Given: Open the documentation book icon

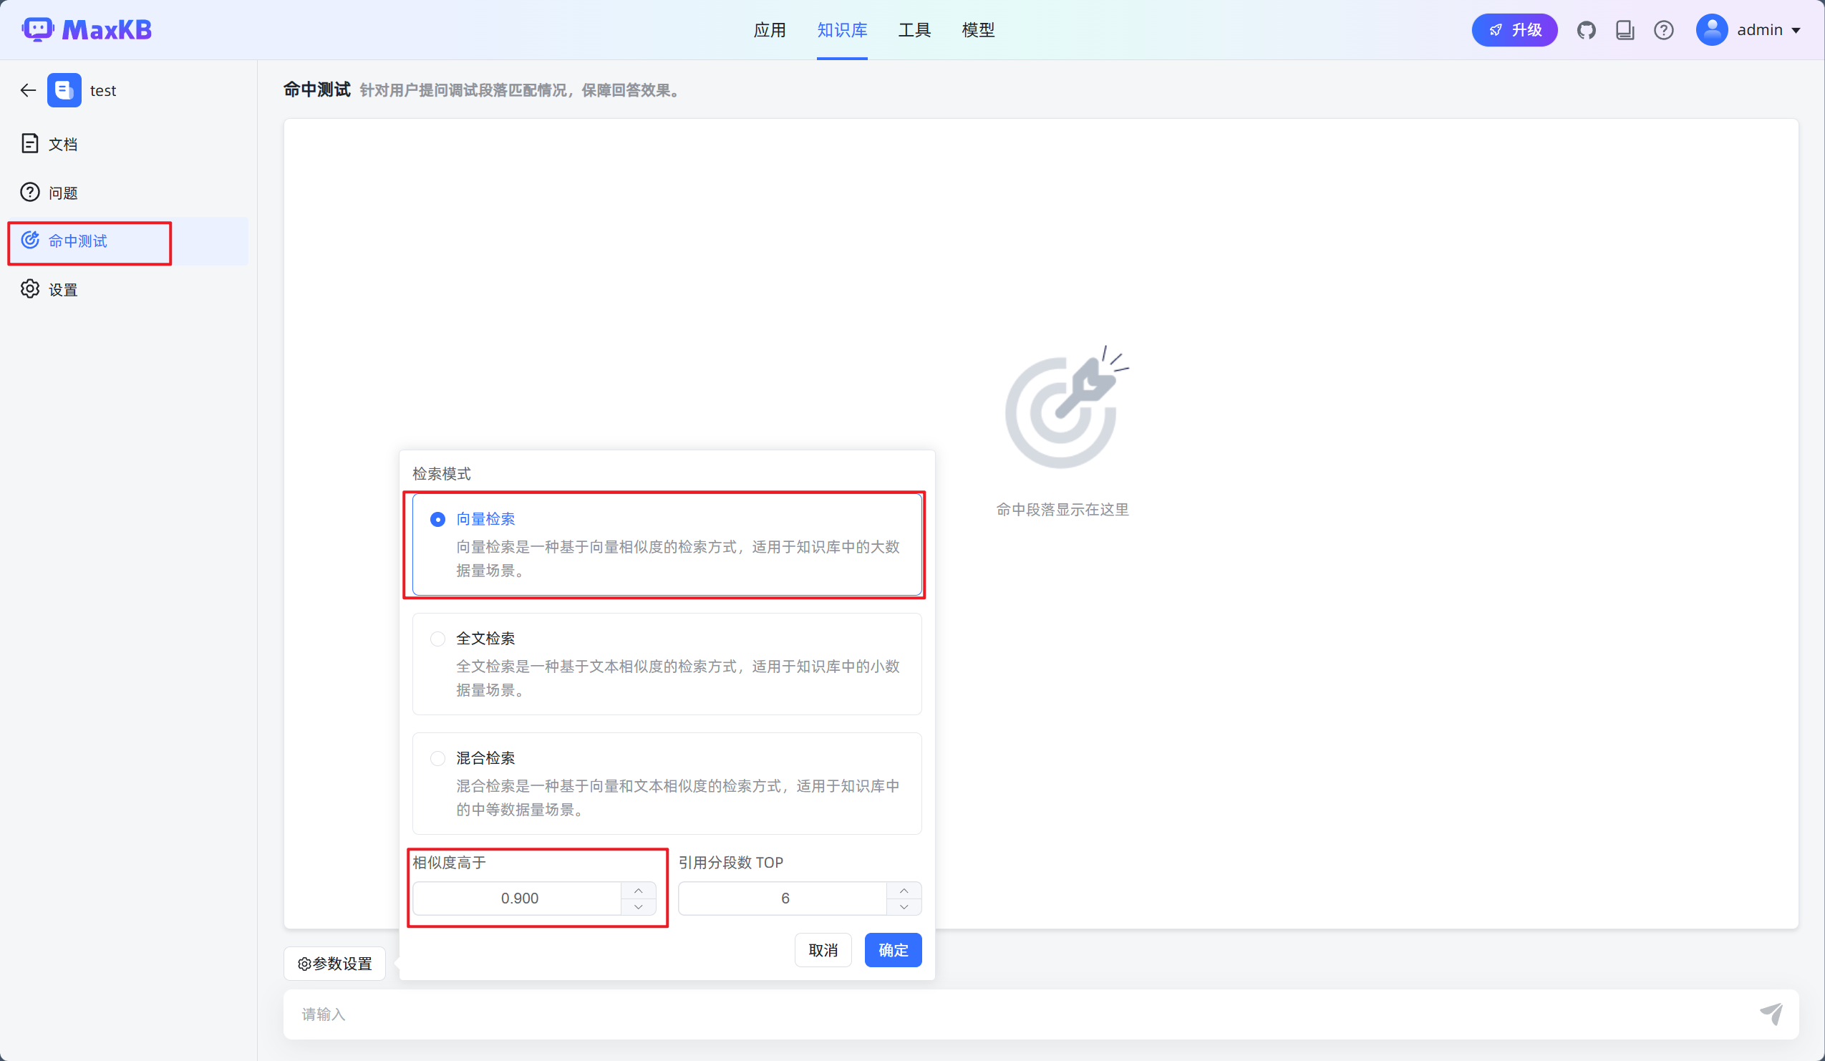Looking at the screenshot, I should 1625,30.
